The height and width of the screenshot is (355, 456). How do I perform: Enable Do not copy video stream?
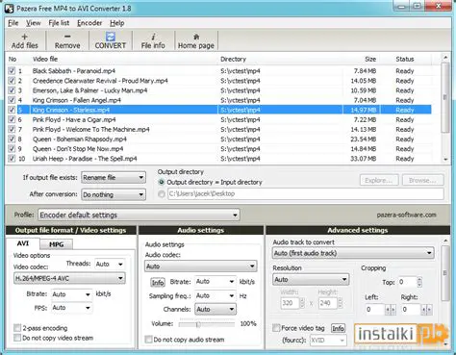[x=17, y=338]
